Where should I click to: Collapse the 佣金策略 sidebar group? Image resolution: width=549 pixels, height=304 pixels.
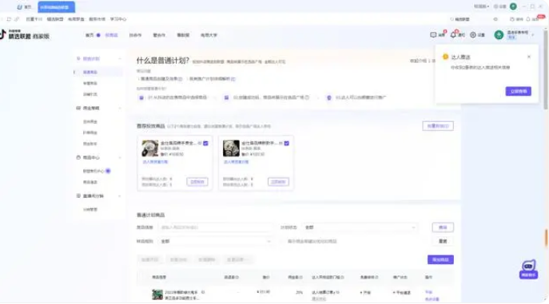[x=120, y=109]
